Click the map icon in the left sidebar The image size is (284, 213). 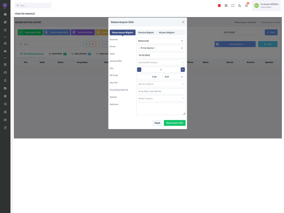pos(5,120)
